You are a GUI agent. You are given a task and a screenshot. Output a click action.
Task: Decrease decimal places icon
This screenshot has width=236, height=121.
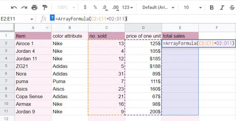tap(105, 8)
